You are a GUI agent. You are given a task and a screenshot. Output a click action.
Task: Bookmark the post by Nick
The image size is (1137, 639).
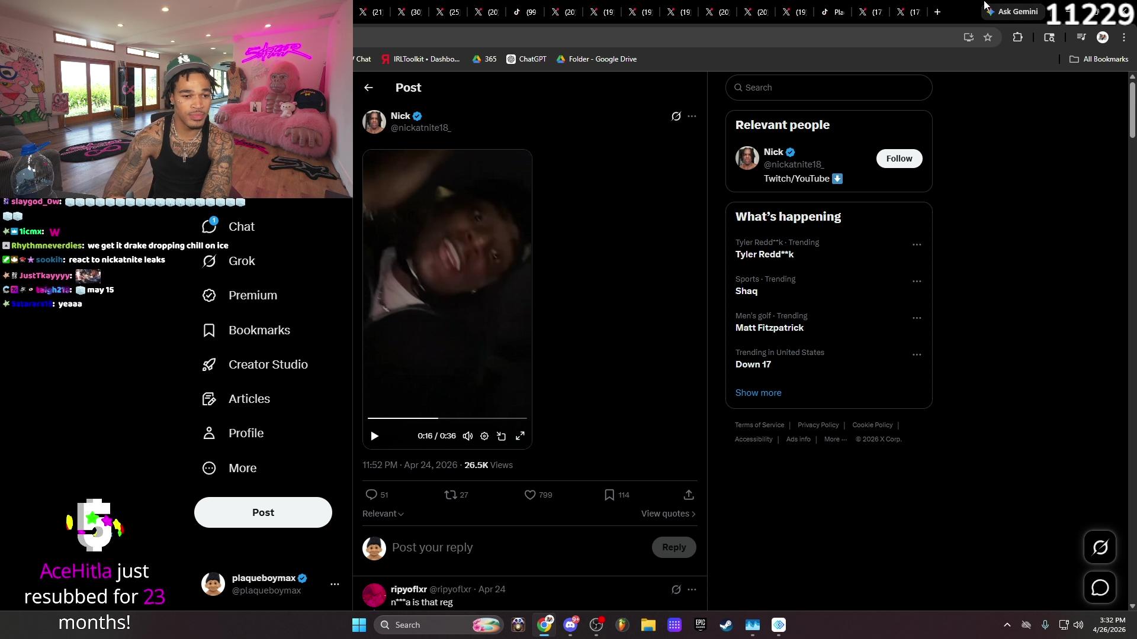coord(609,495)
